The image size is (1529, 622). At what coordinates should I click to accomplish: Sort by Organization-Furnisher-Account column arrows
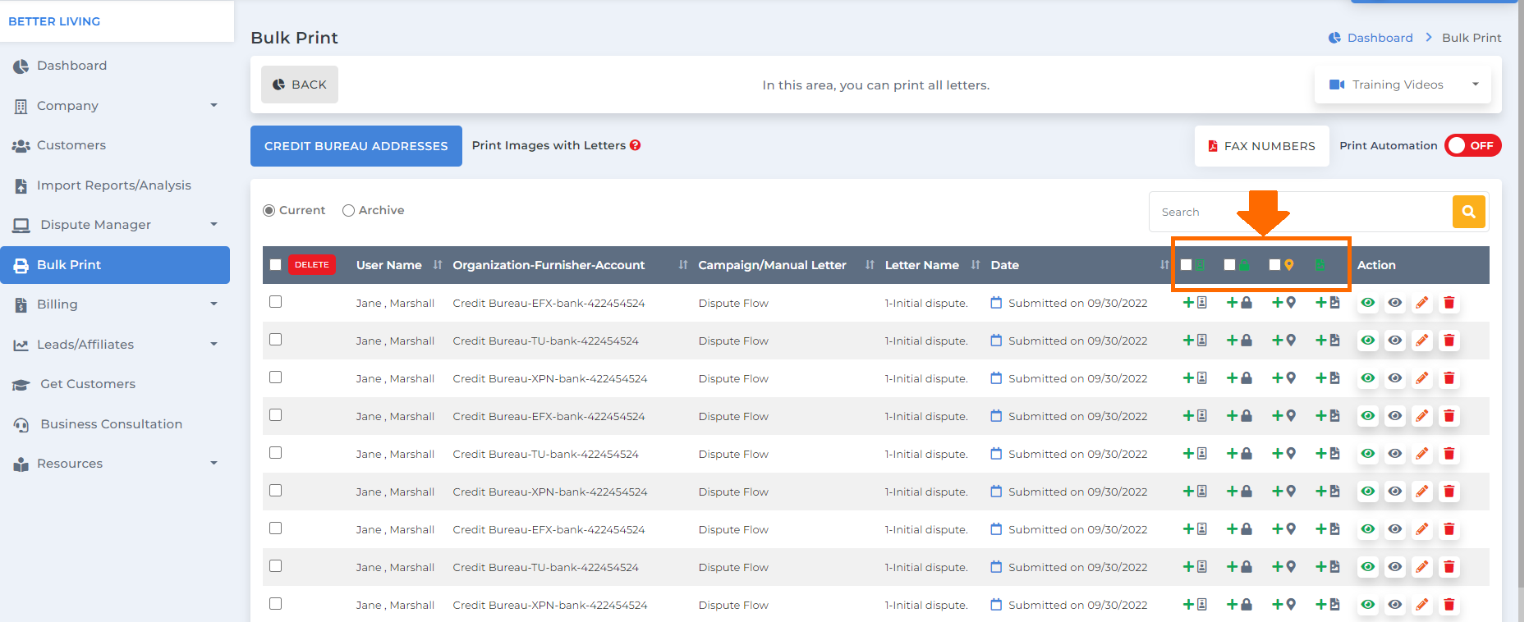(x=683, y=265)
